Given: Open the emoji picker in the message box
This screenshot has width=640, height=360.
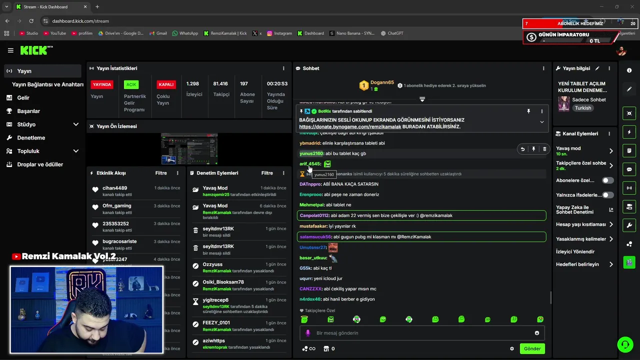Looking at the screenshot, I should tap(537, 333).
